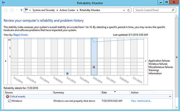This screenshot has height=111, width=180.
Task: Click the Critical events red X icon
Action: click(7, 97)
